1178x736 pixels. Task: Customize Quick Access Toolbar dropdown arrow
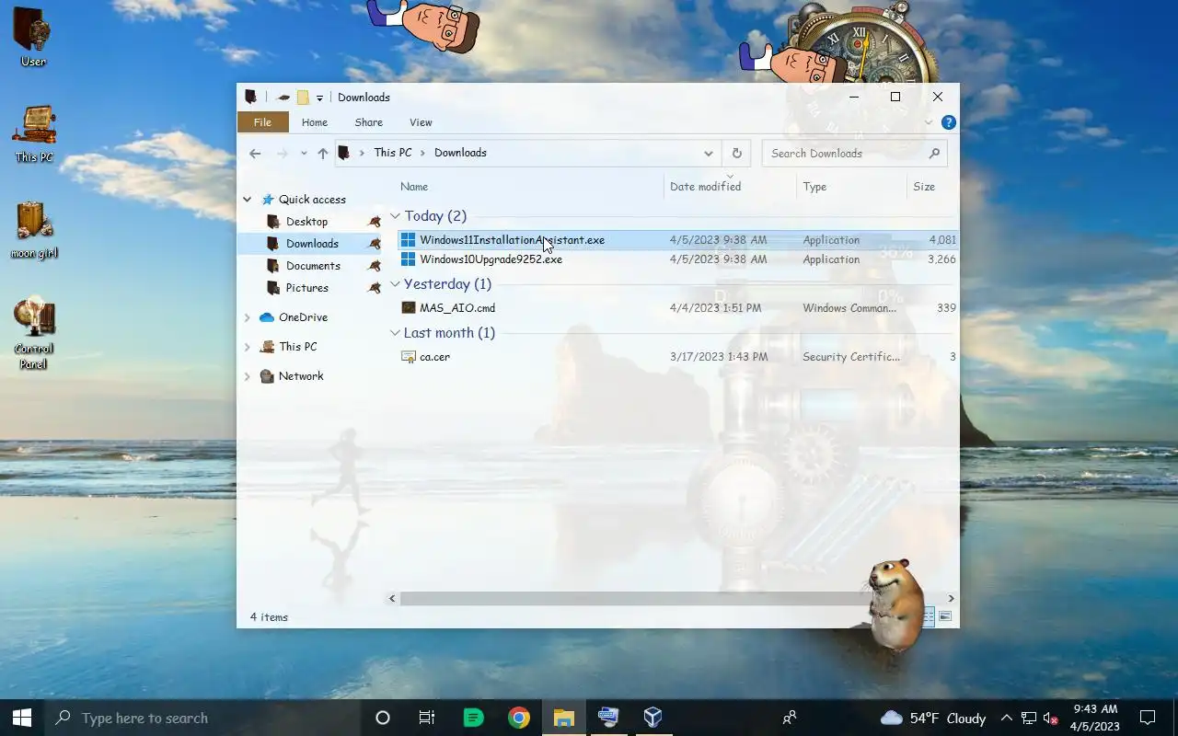pos(319,98)
